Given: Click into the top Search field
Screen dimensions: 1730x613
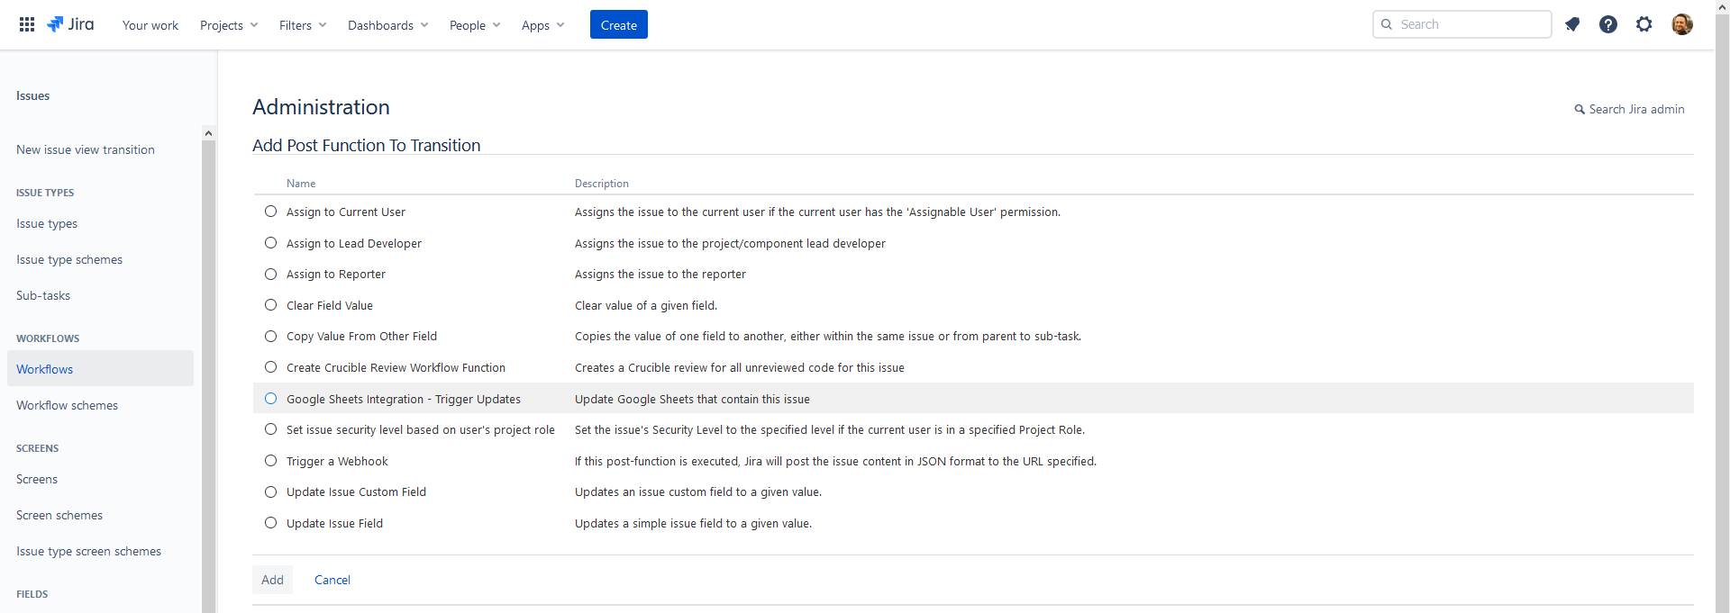Looking at the screenshot, I should pyautogui.click(x=1469, y=24).
